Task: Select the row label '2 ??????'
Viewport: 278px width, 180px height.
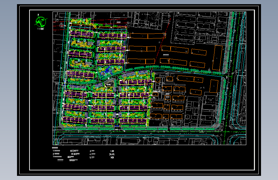Action: coord(56,154)
